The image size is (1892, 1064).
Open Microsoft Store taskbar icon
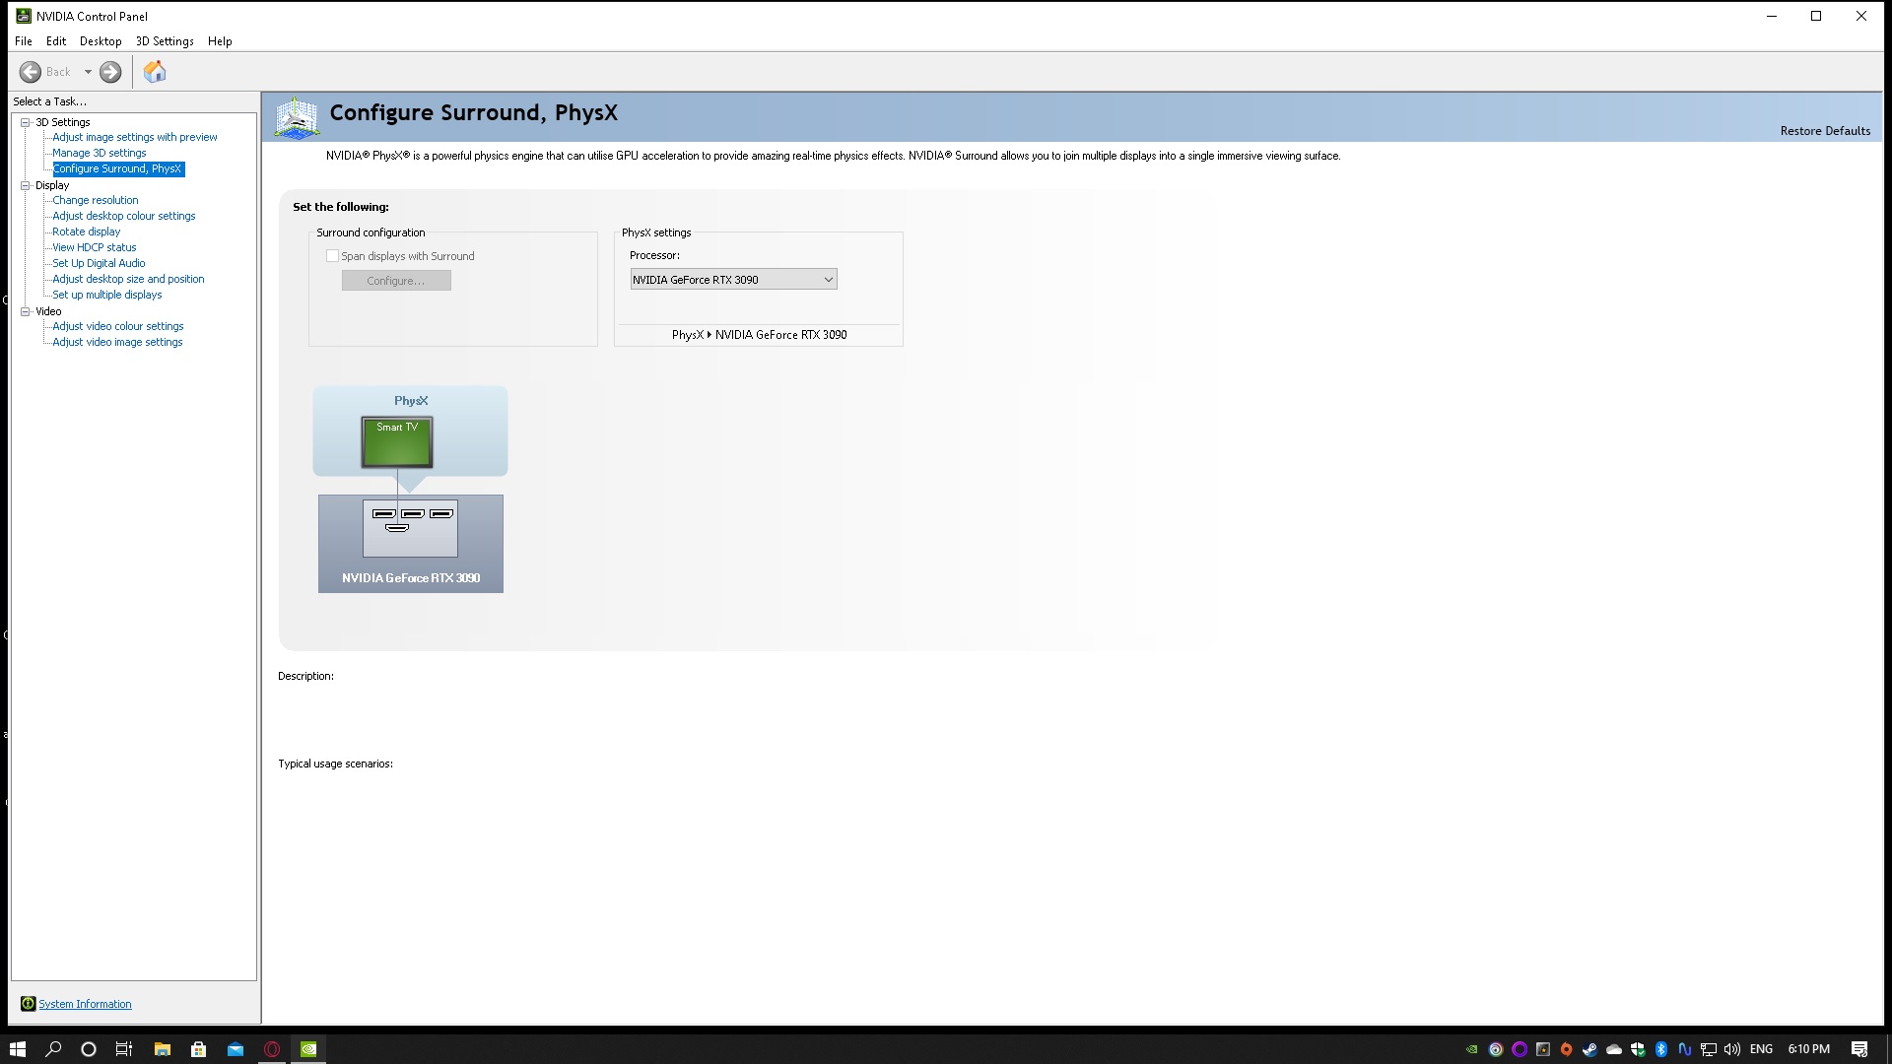pos(198,1049)
